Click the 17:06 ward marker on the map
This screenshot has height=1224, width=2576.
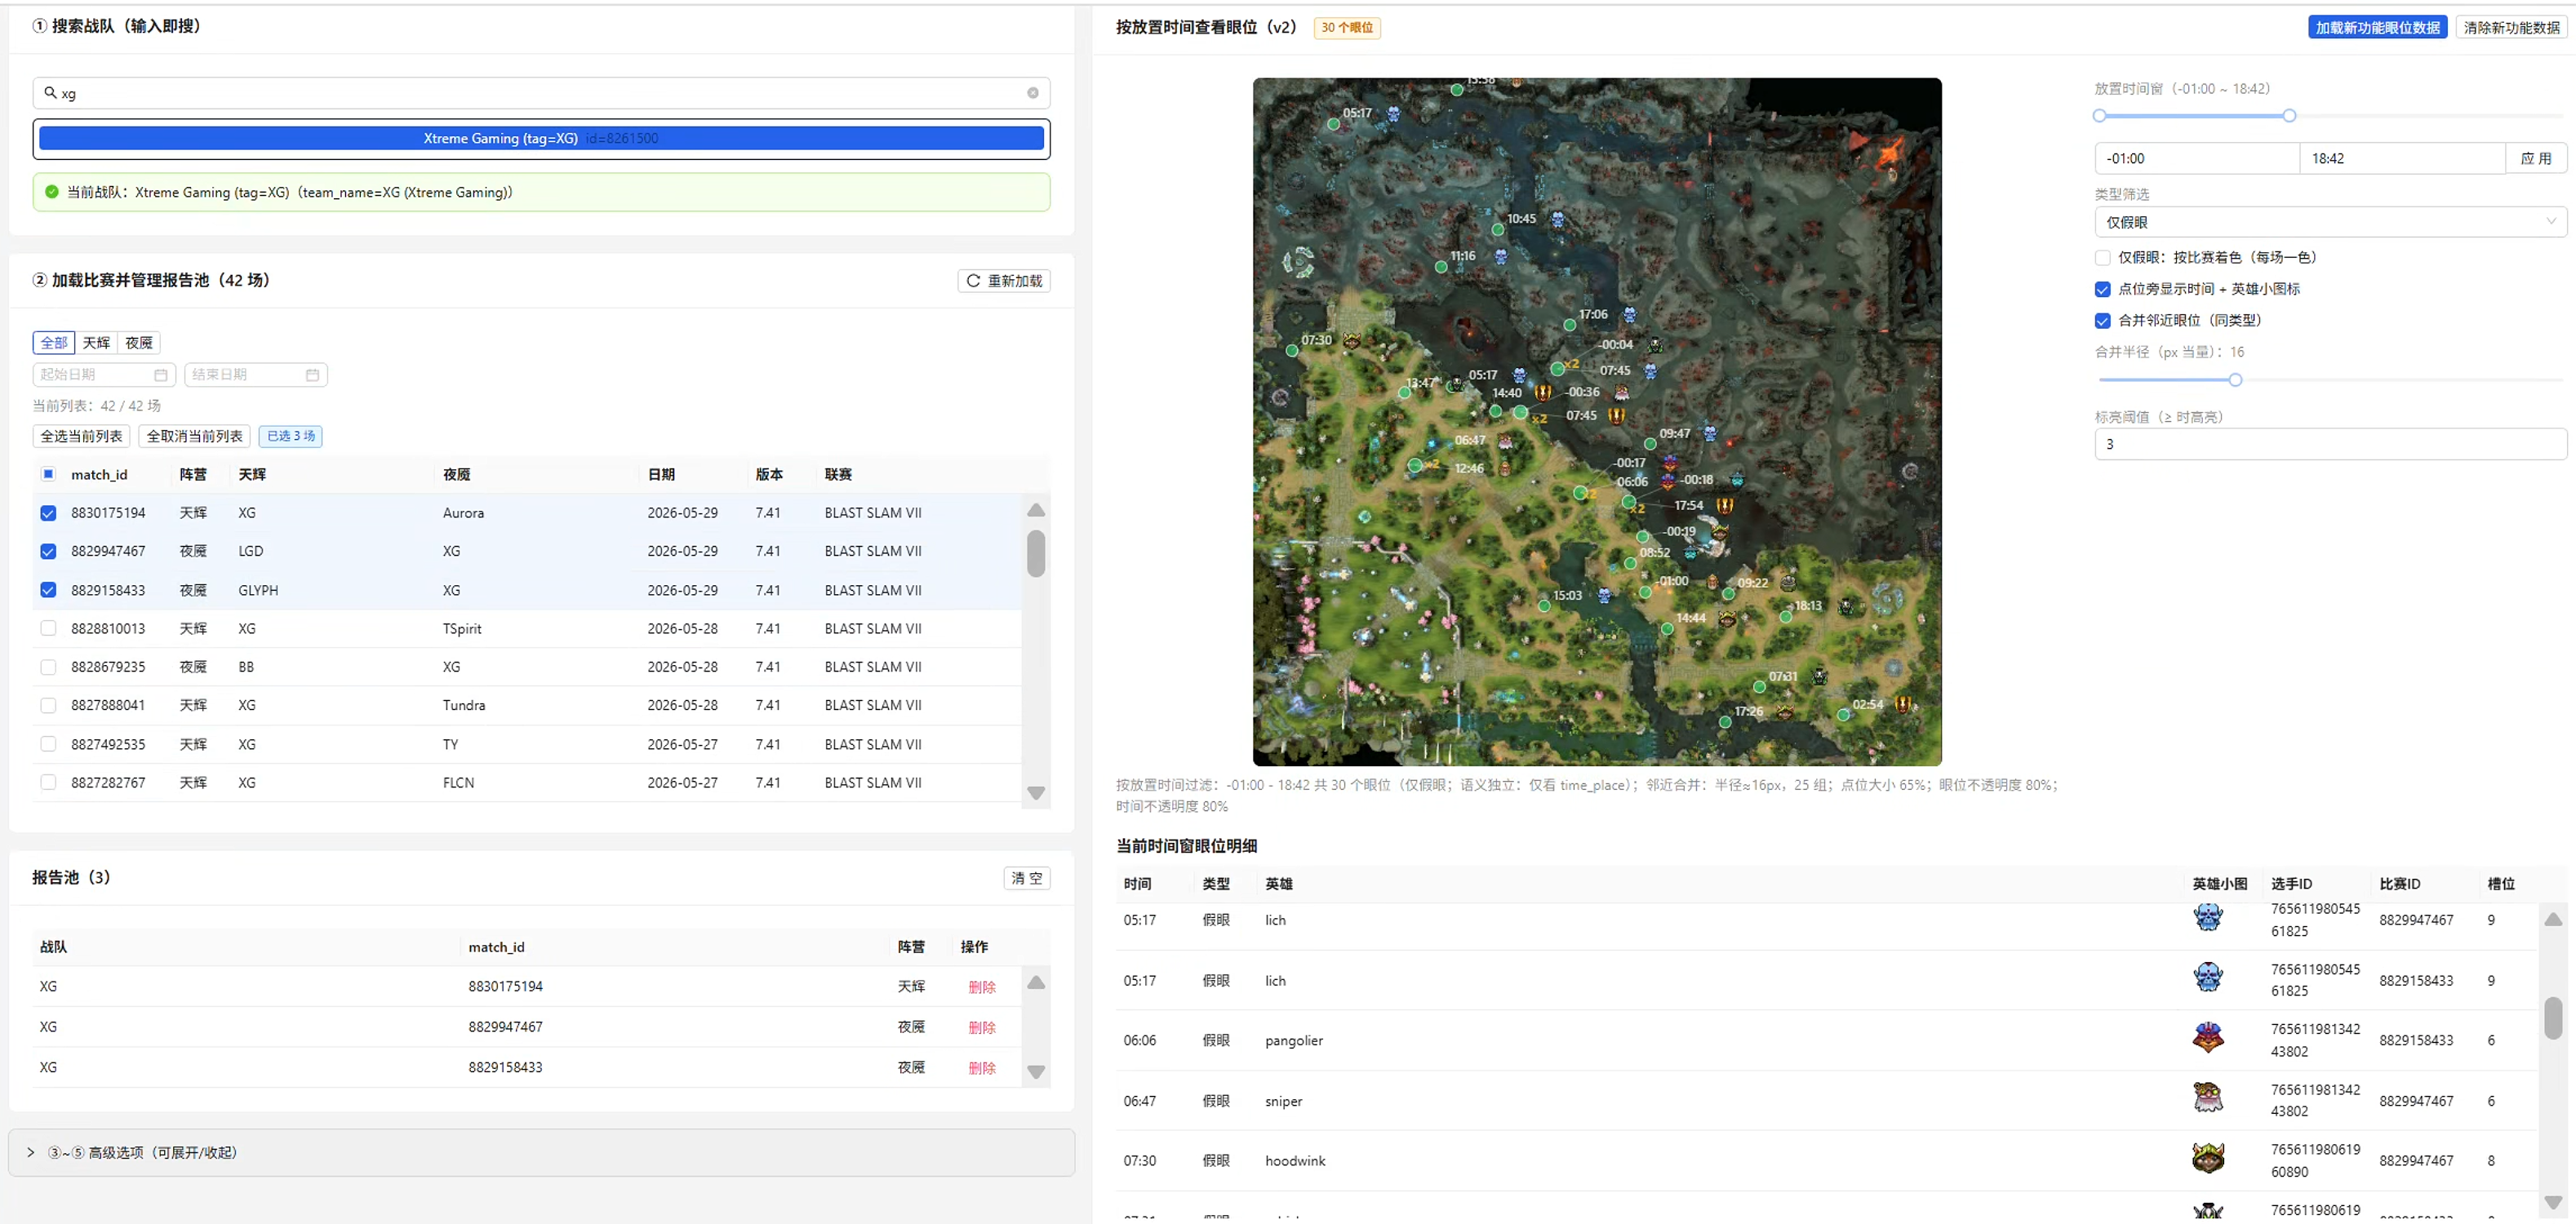1569,325
